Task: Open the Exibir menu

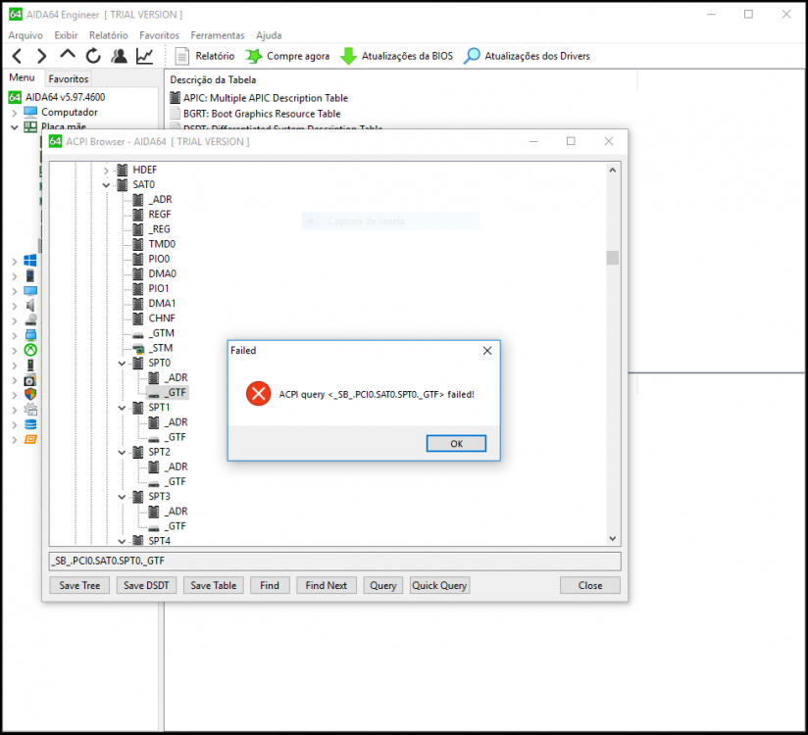Action: 66,35
